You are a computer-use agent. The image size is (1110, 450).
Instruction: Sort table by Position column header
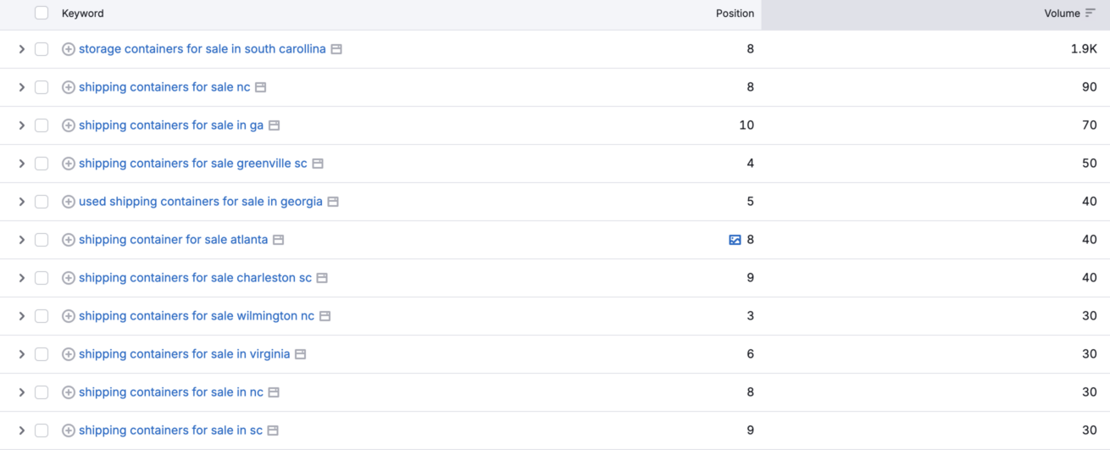point(735,14)
